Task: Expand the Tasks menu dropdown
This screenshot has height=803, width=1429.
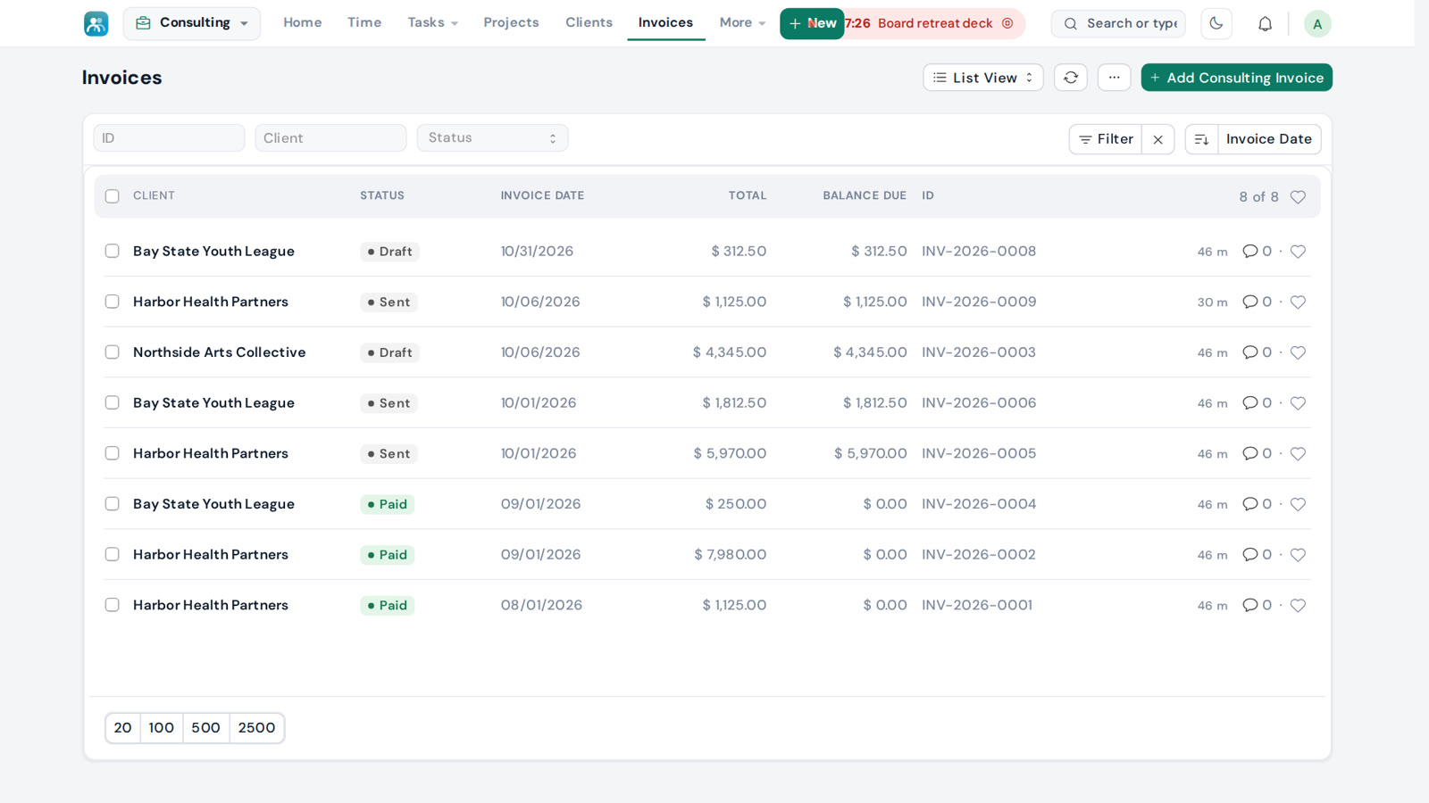Action: [x=432, y=23]
